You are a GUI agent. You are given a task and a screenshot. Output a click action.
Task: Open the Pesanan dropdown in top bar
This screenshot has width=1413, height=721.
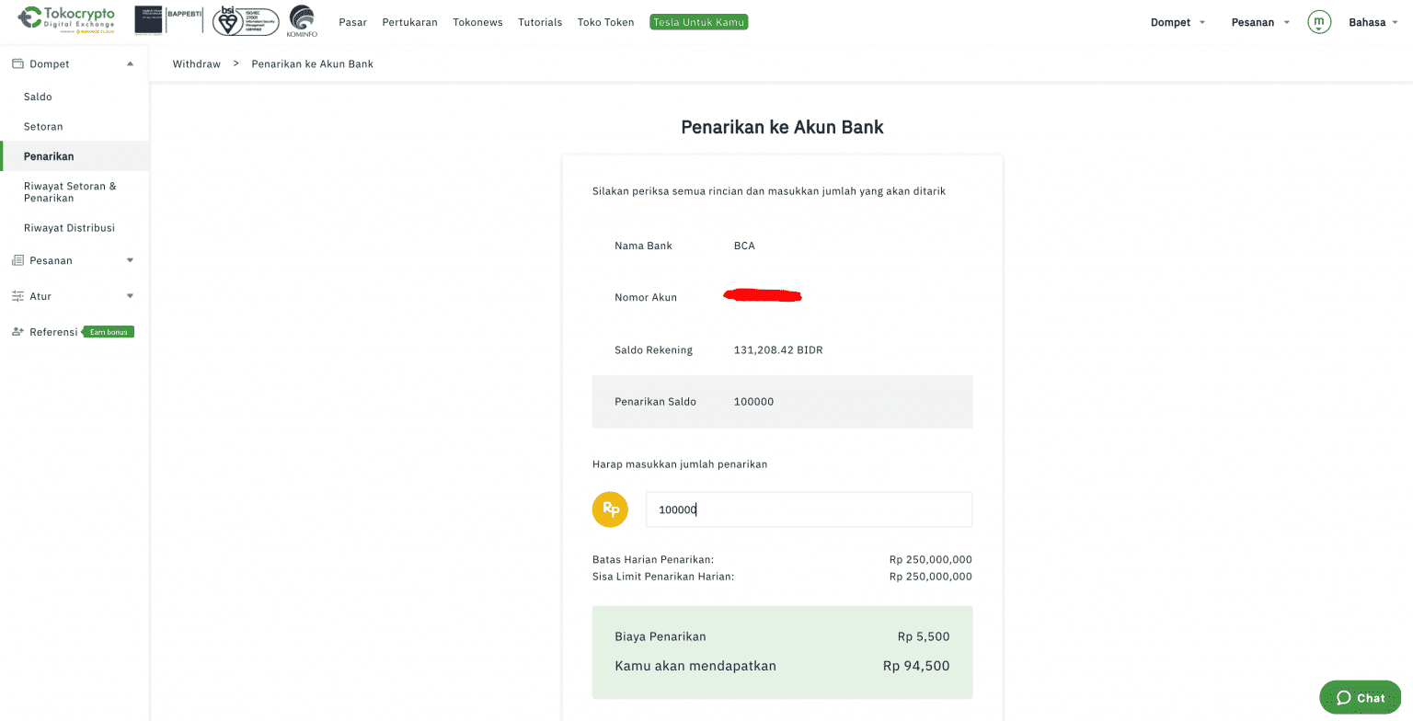pyautogui.click(x=1260, y=22)
